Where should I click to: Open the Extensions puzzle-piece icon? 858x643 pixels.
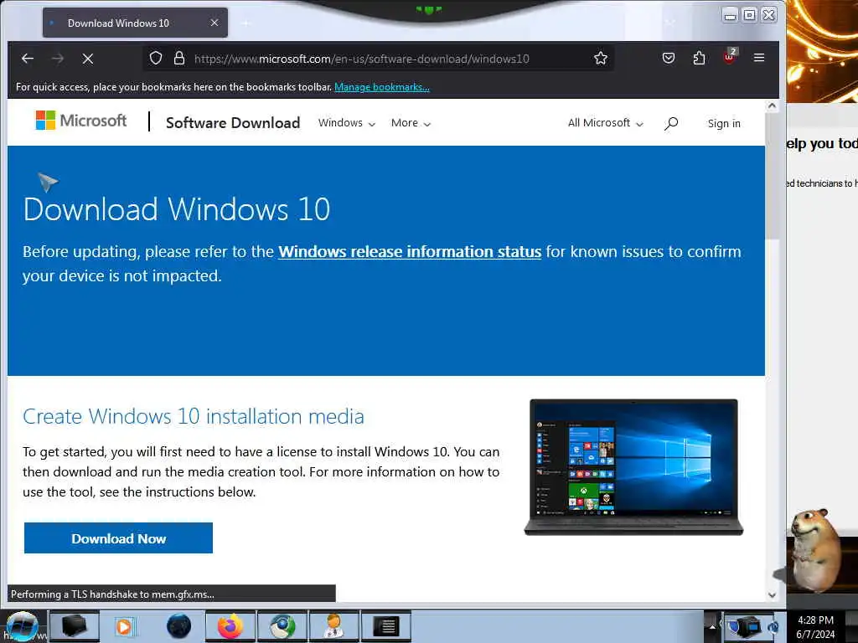699,58
